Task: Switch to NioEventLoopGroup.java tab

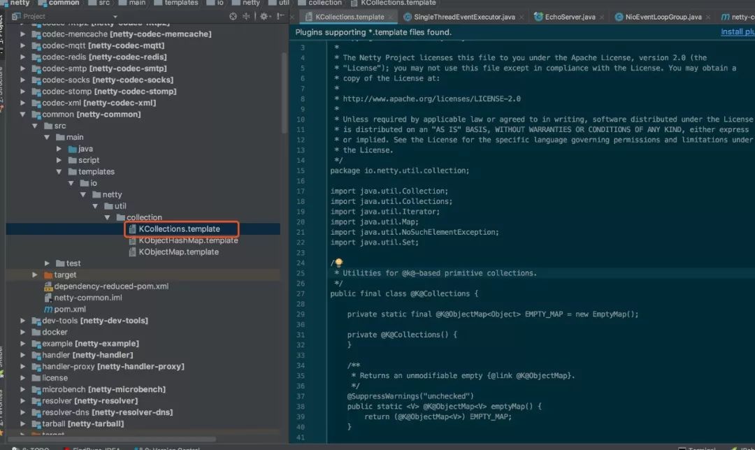Action: point(663,17)
